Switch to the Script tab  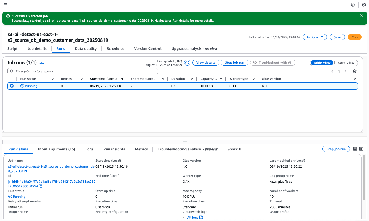(x=13, y=49)
